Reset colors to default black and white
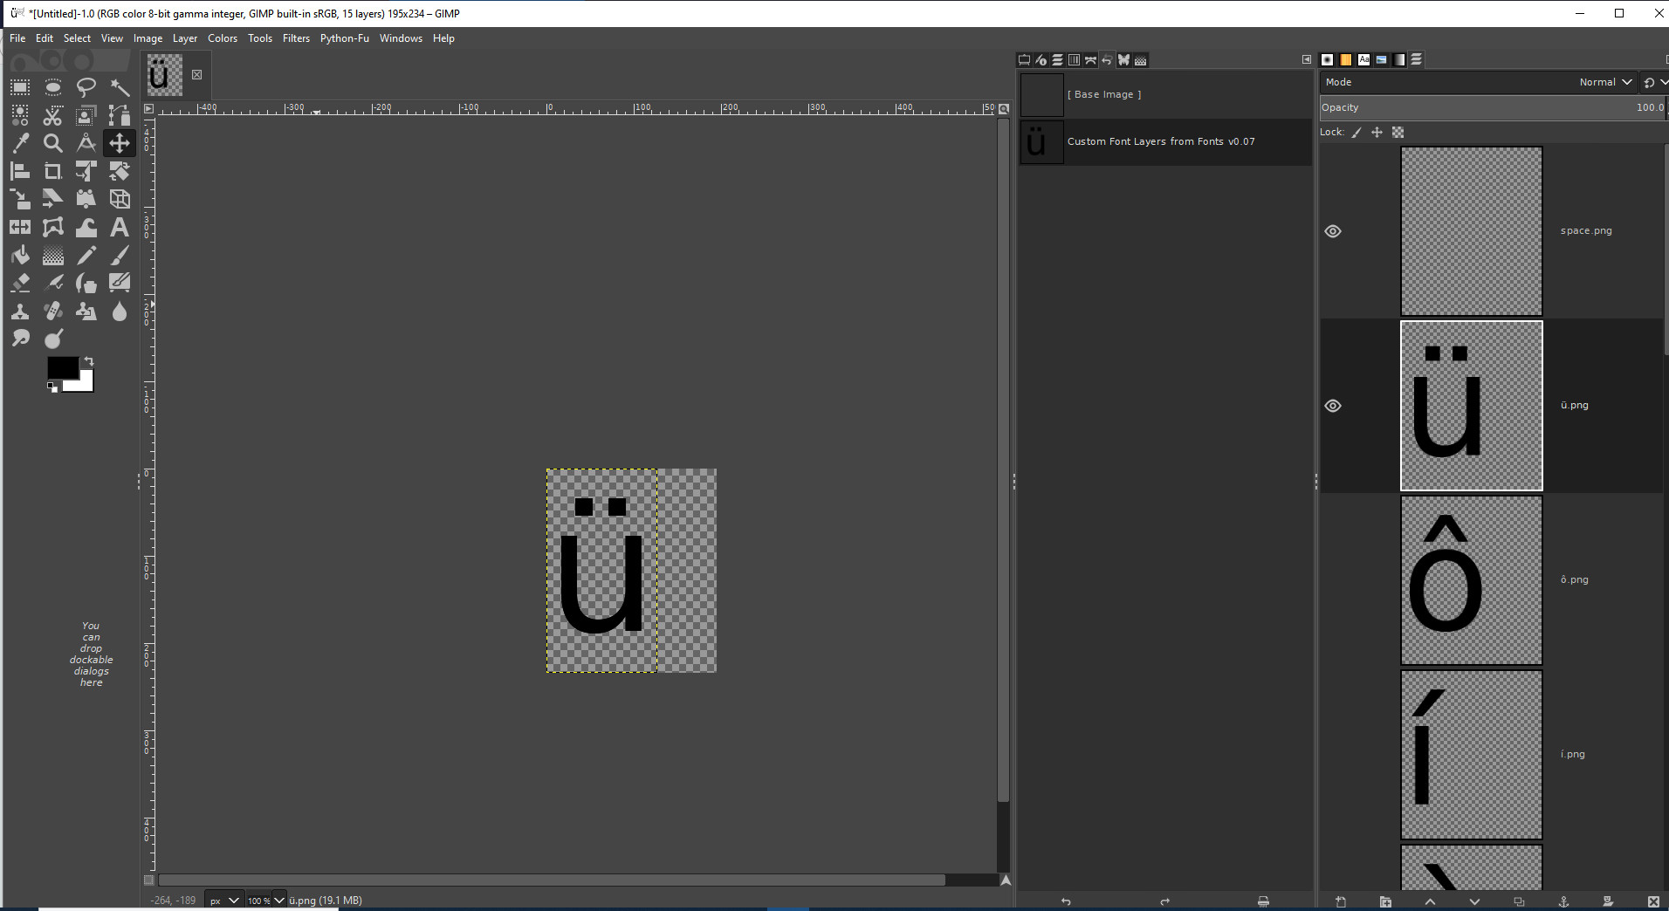Screen dimensions: 1669x911 pos(52,386)
